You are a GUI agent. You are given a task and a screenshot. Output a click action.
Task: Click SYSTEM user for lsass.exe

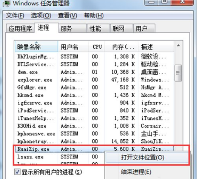tap(69, 157)
